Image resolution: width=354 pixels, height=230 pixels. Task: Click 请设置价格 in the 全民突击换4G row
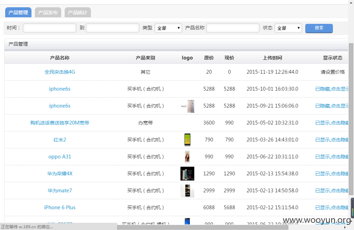[x=333, y=72]
